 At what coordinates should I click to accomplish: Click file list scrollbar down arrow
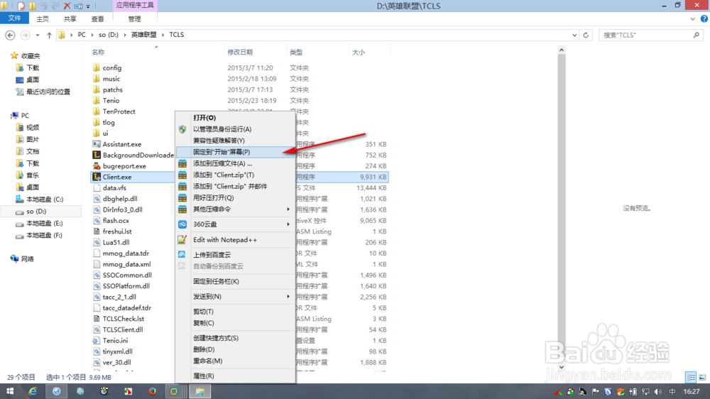click(562, 367)
